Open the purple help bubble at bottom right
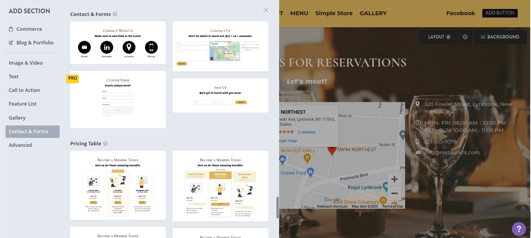Viewport: 531px width, 238px height. click(x=519, y=229)
